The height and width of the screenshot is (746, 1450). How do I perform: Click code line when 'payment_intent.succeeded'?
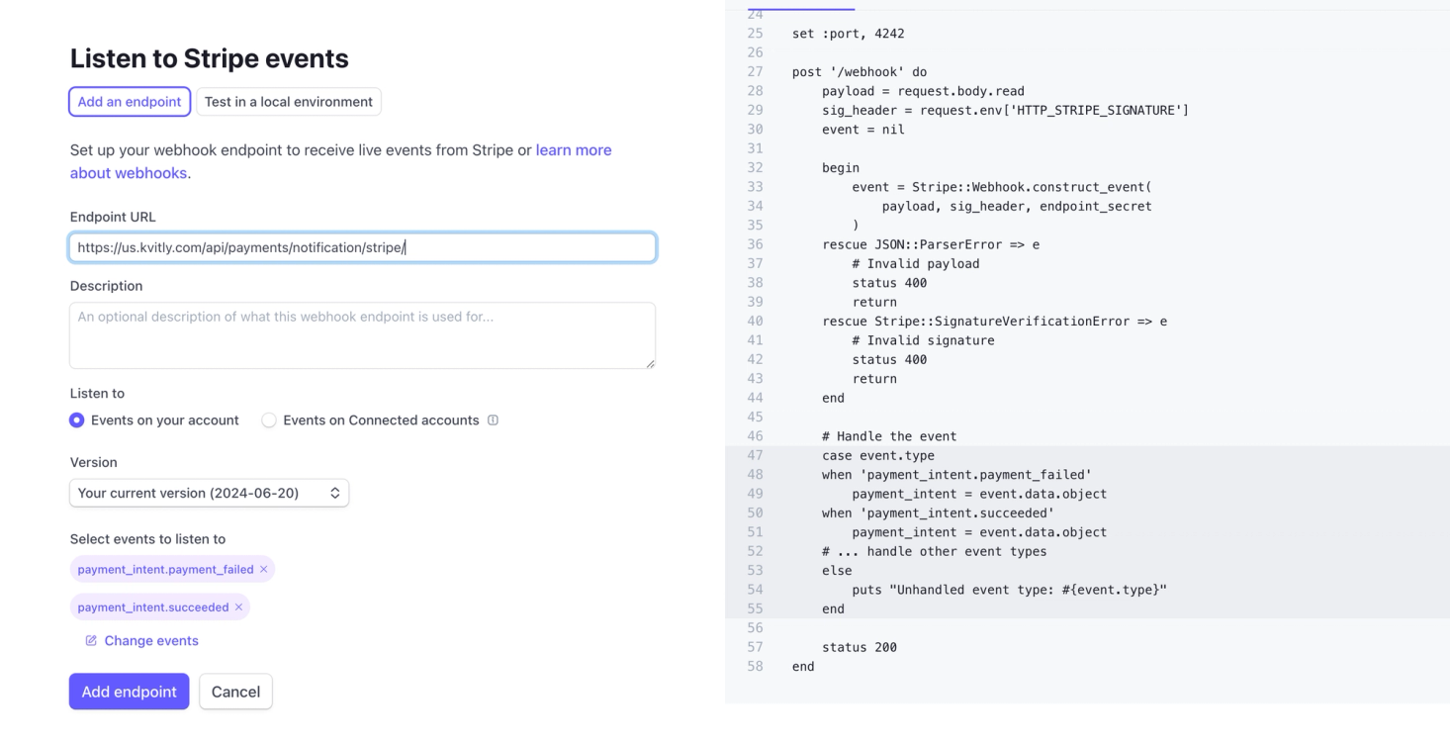[939, 513]
